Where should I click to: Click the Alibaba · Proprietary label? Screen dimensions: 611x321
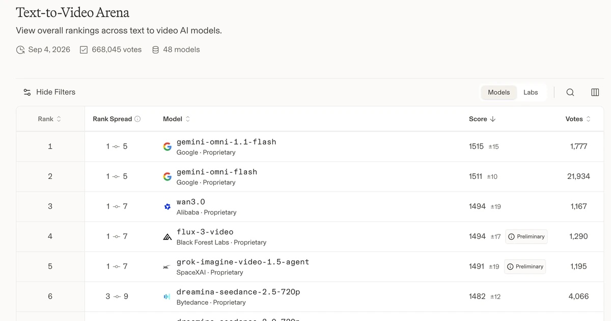click(x=206, y=212)
